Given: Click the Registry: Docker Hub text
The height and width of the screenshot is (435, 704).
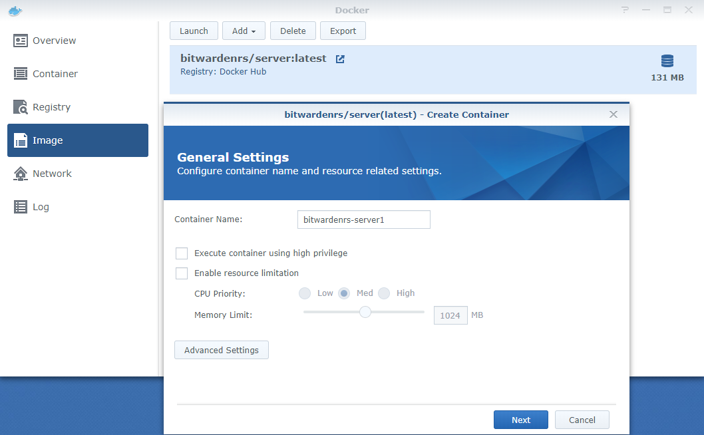Looking at the screenshot, I should tap(223, 72).
